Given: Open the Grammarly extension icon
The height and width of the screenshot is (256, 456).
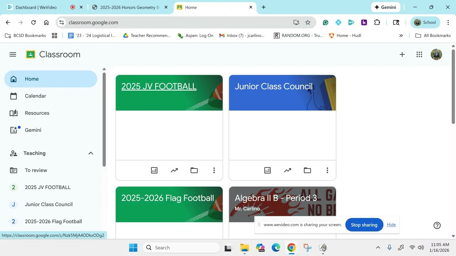Looking at the screenshot, I should click(x=326, y=22).
